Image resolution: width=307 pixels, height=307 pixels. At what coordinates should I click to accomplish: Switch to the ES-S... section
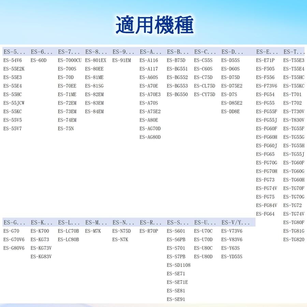pos(177,222)
